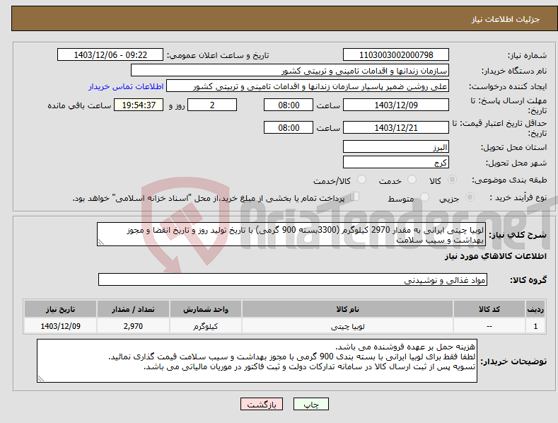Click the تاریخ نیاز column header
This screenshot has width=558, height=423.
pos(61,309)
